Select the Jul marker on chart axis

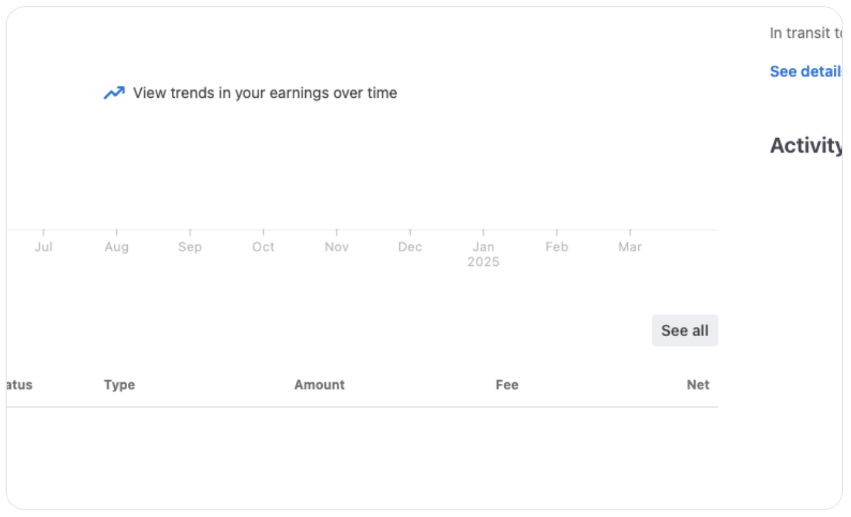pyautogui.click(x=43, y=247)
